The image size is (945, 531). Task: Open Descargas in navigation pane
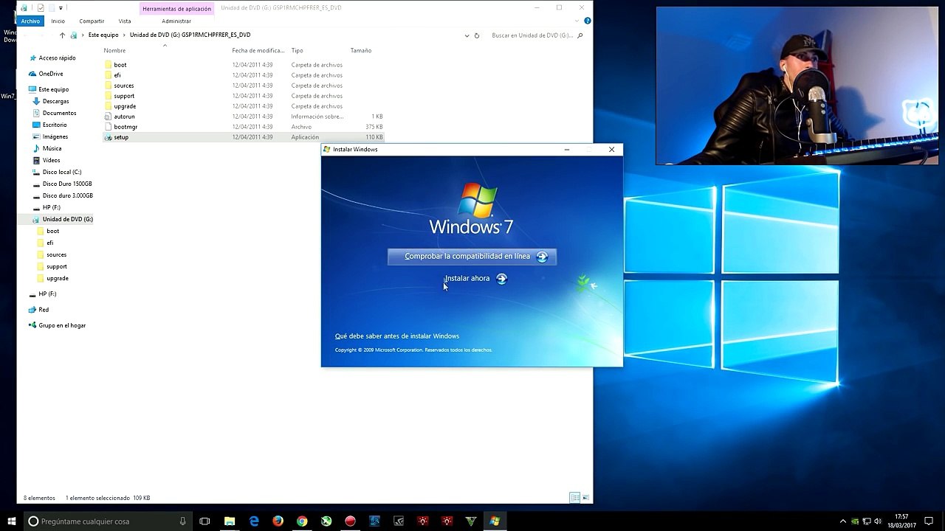(x=55, y=101)
